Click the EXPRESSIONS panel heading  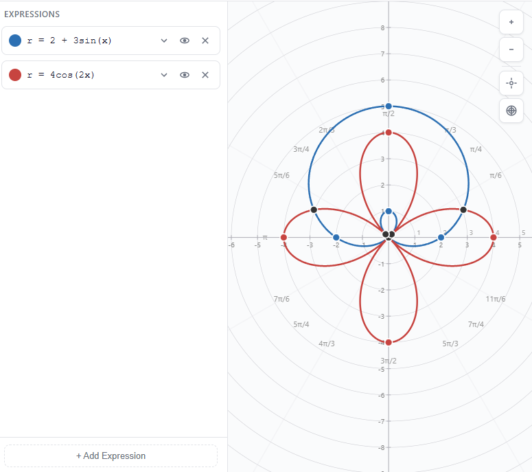coord(32,14)
